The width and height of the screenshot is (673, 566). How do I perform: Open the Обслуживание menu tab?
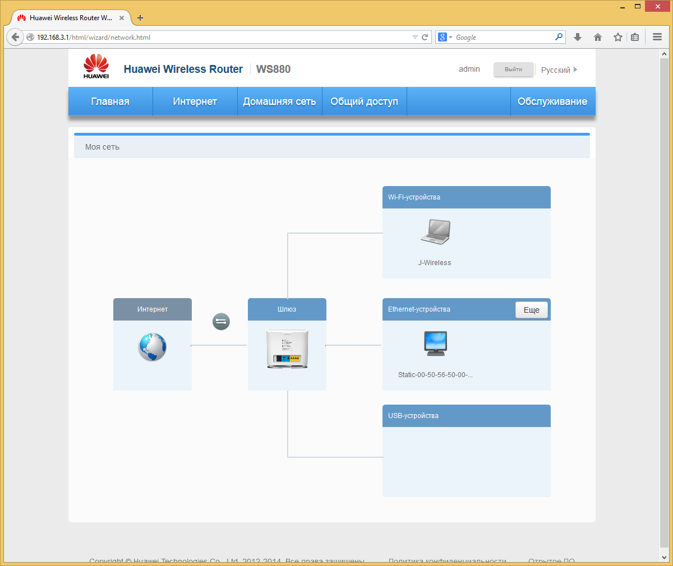(553, 101)
